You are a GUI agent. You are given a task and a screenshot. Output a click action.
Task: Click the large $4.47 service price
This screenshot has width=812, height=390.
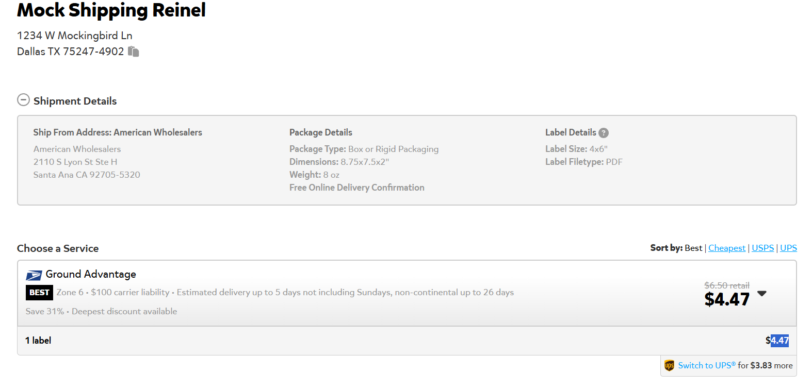point(727,299)
